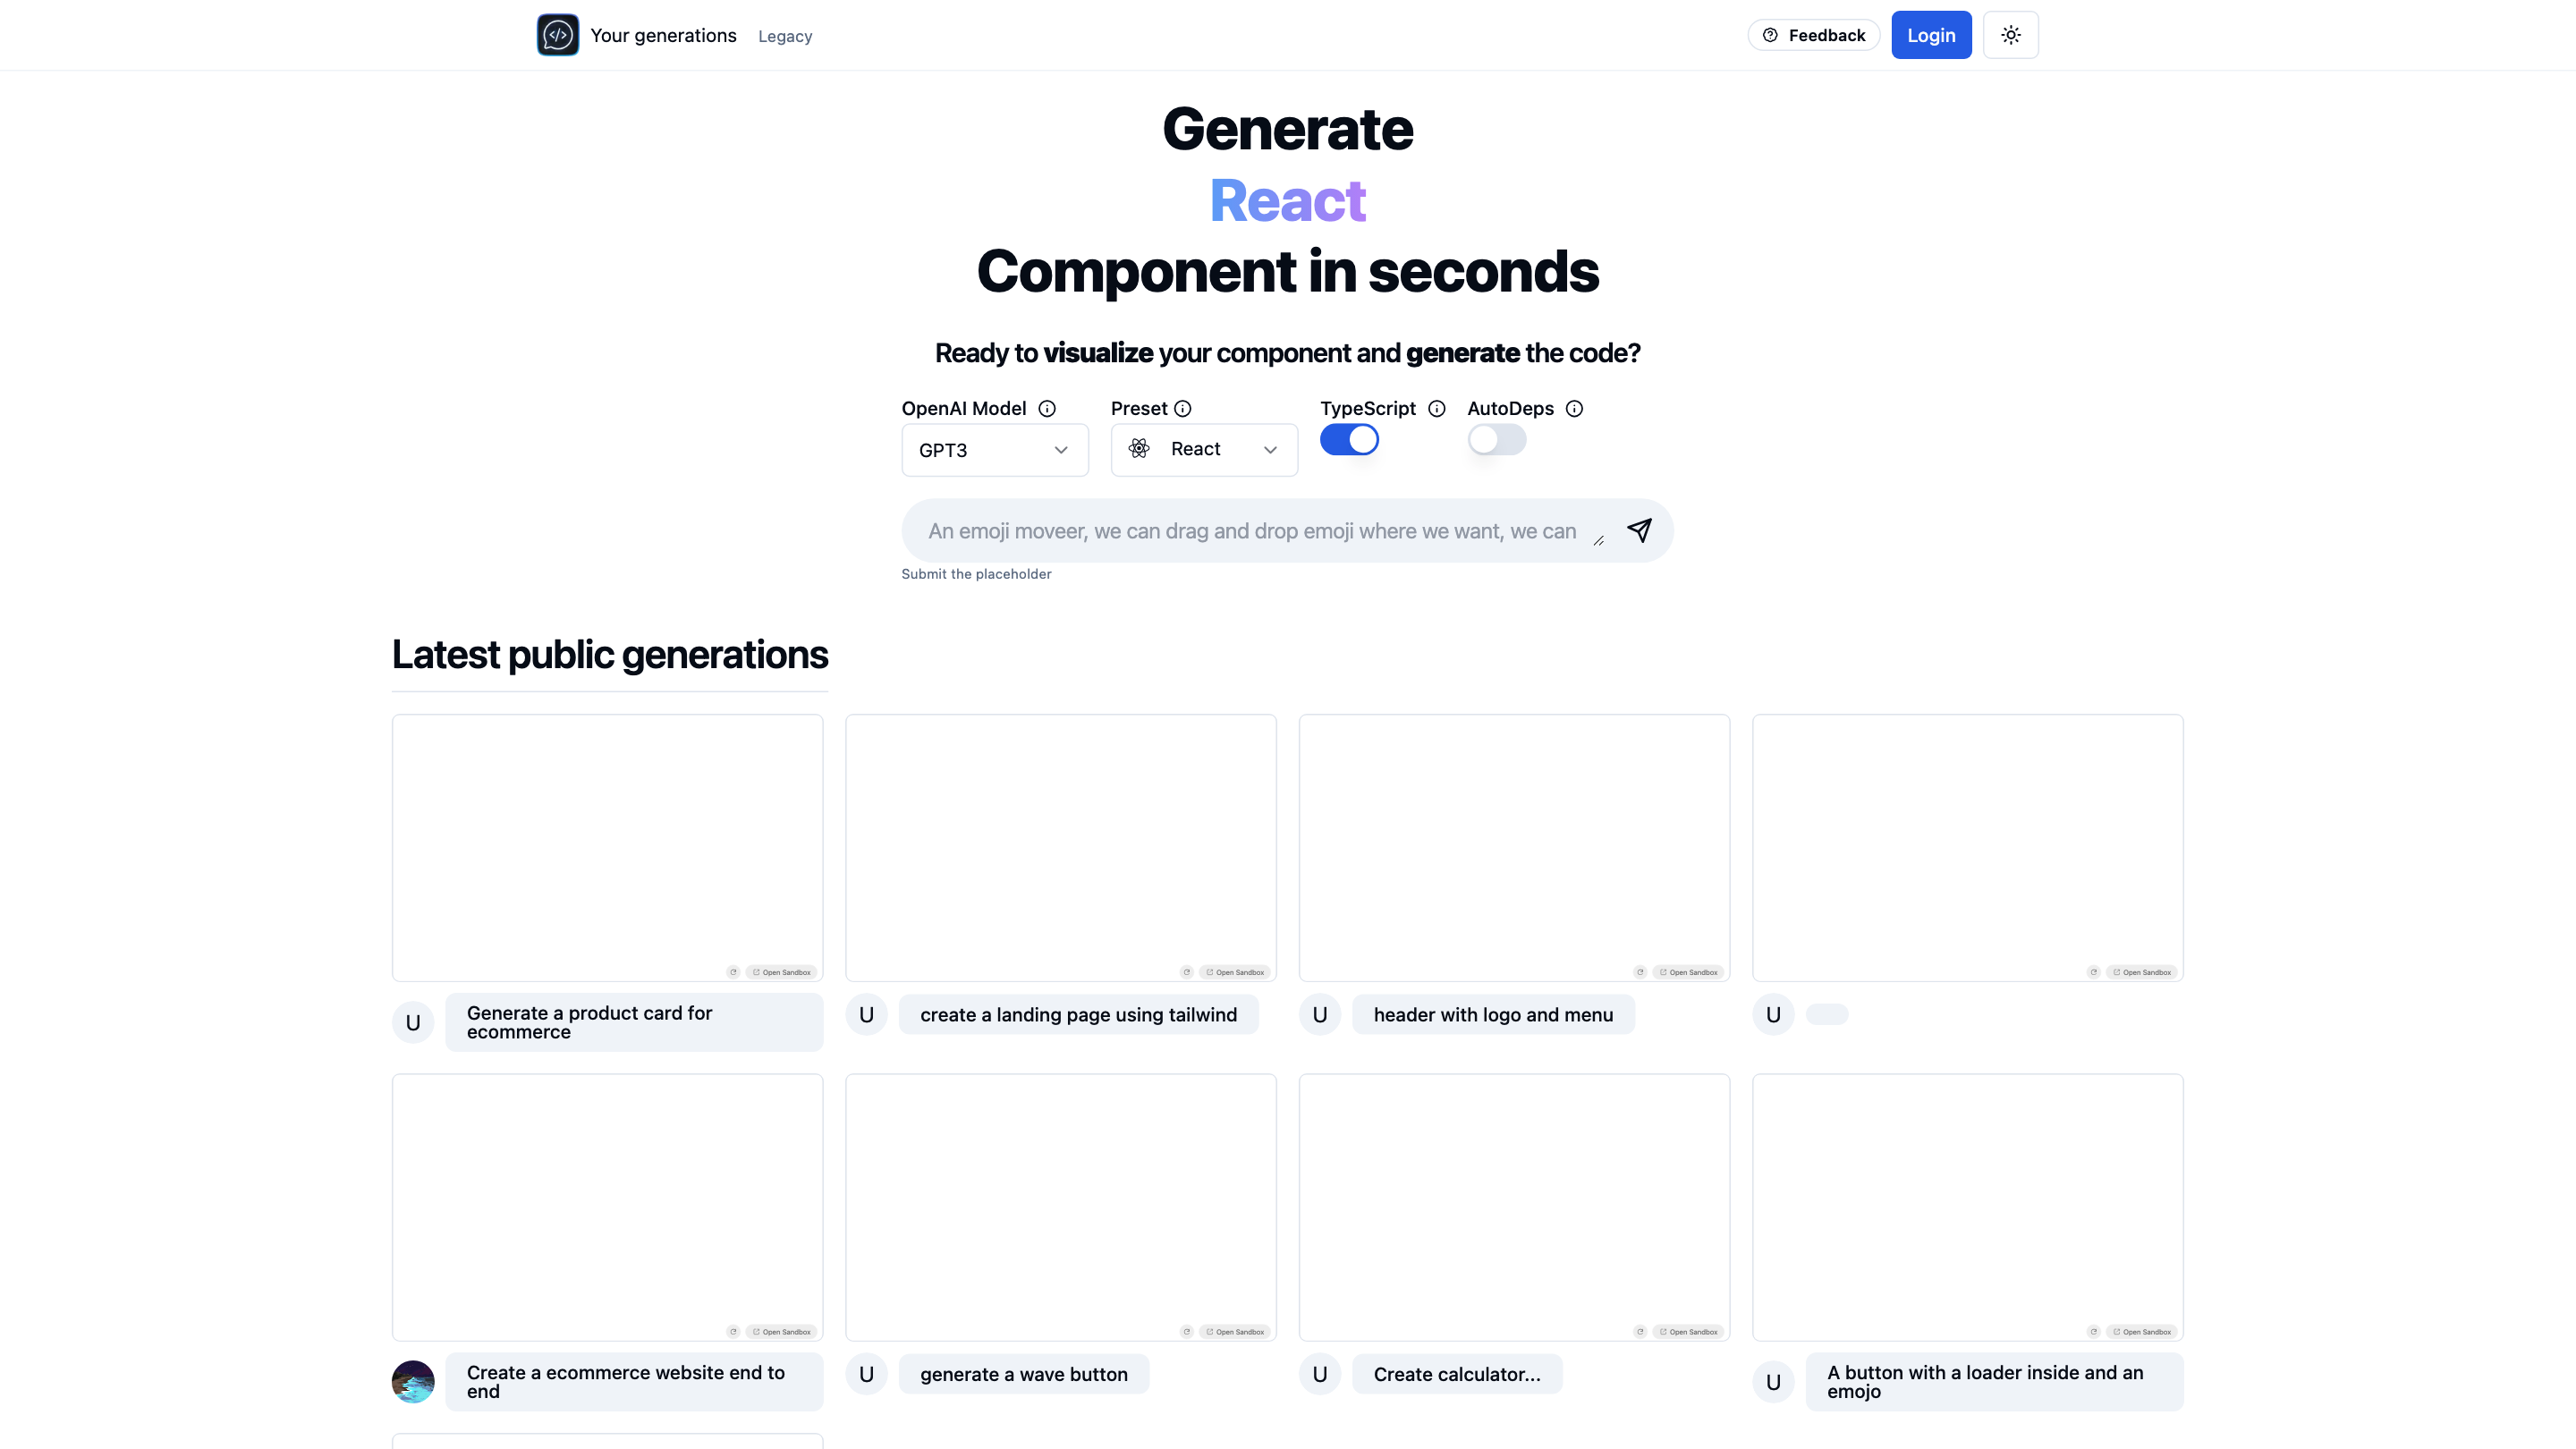Open Sandbox for the wave button preview
Screen dimensions: 2576x1449
[x=1235, y=1332]
